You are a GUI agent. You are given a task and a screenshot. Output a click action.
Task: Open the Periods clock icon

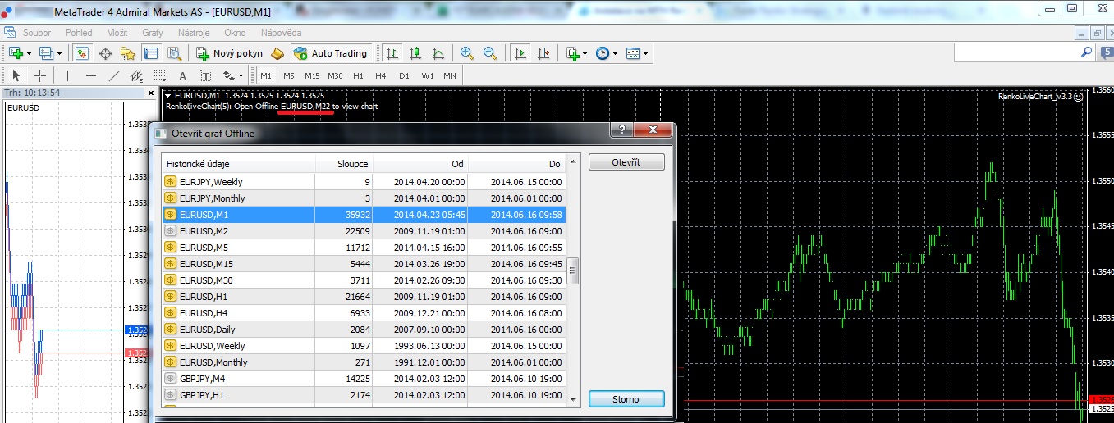[x=603, y=53]
